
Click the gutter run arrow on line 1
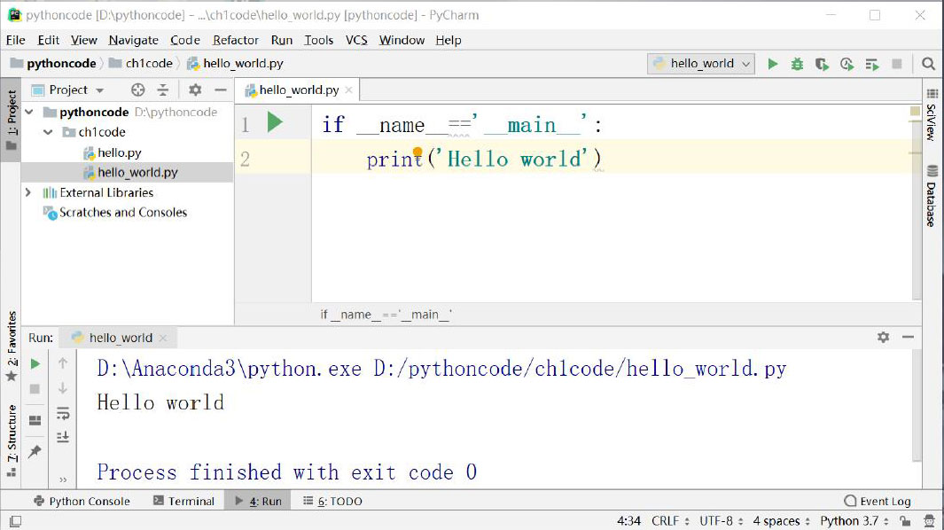pyautogui.click(x=275, y=123)
